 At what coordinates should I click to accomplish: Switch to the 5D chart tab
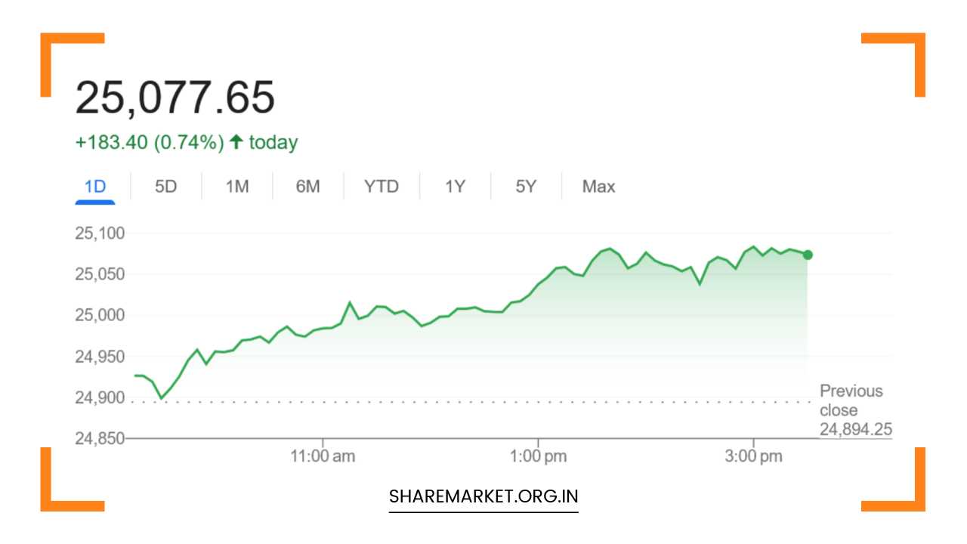pyautogui.click(x=165, y=187)
